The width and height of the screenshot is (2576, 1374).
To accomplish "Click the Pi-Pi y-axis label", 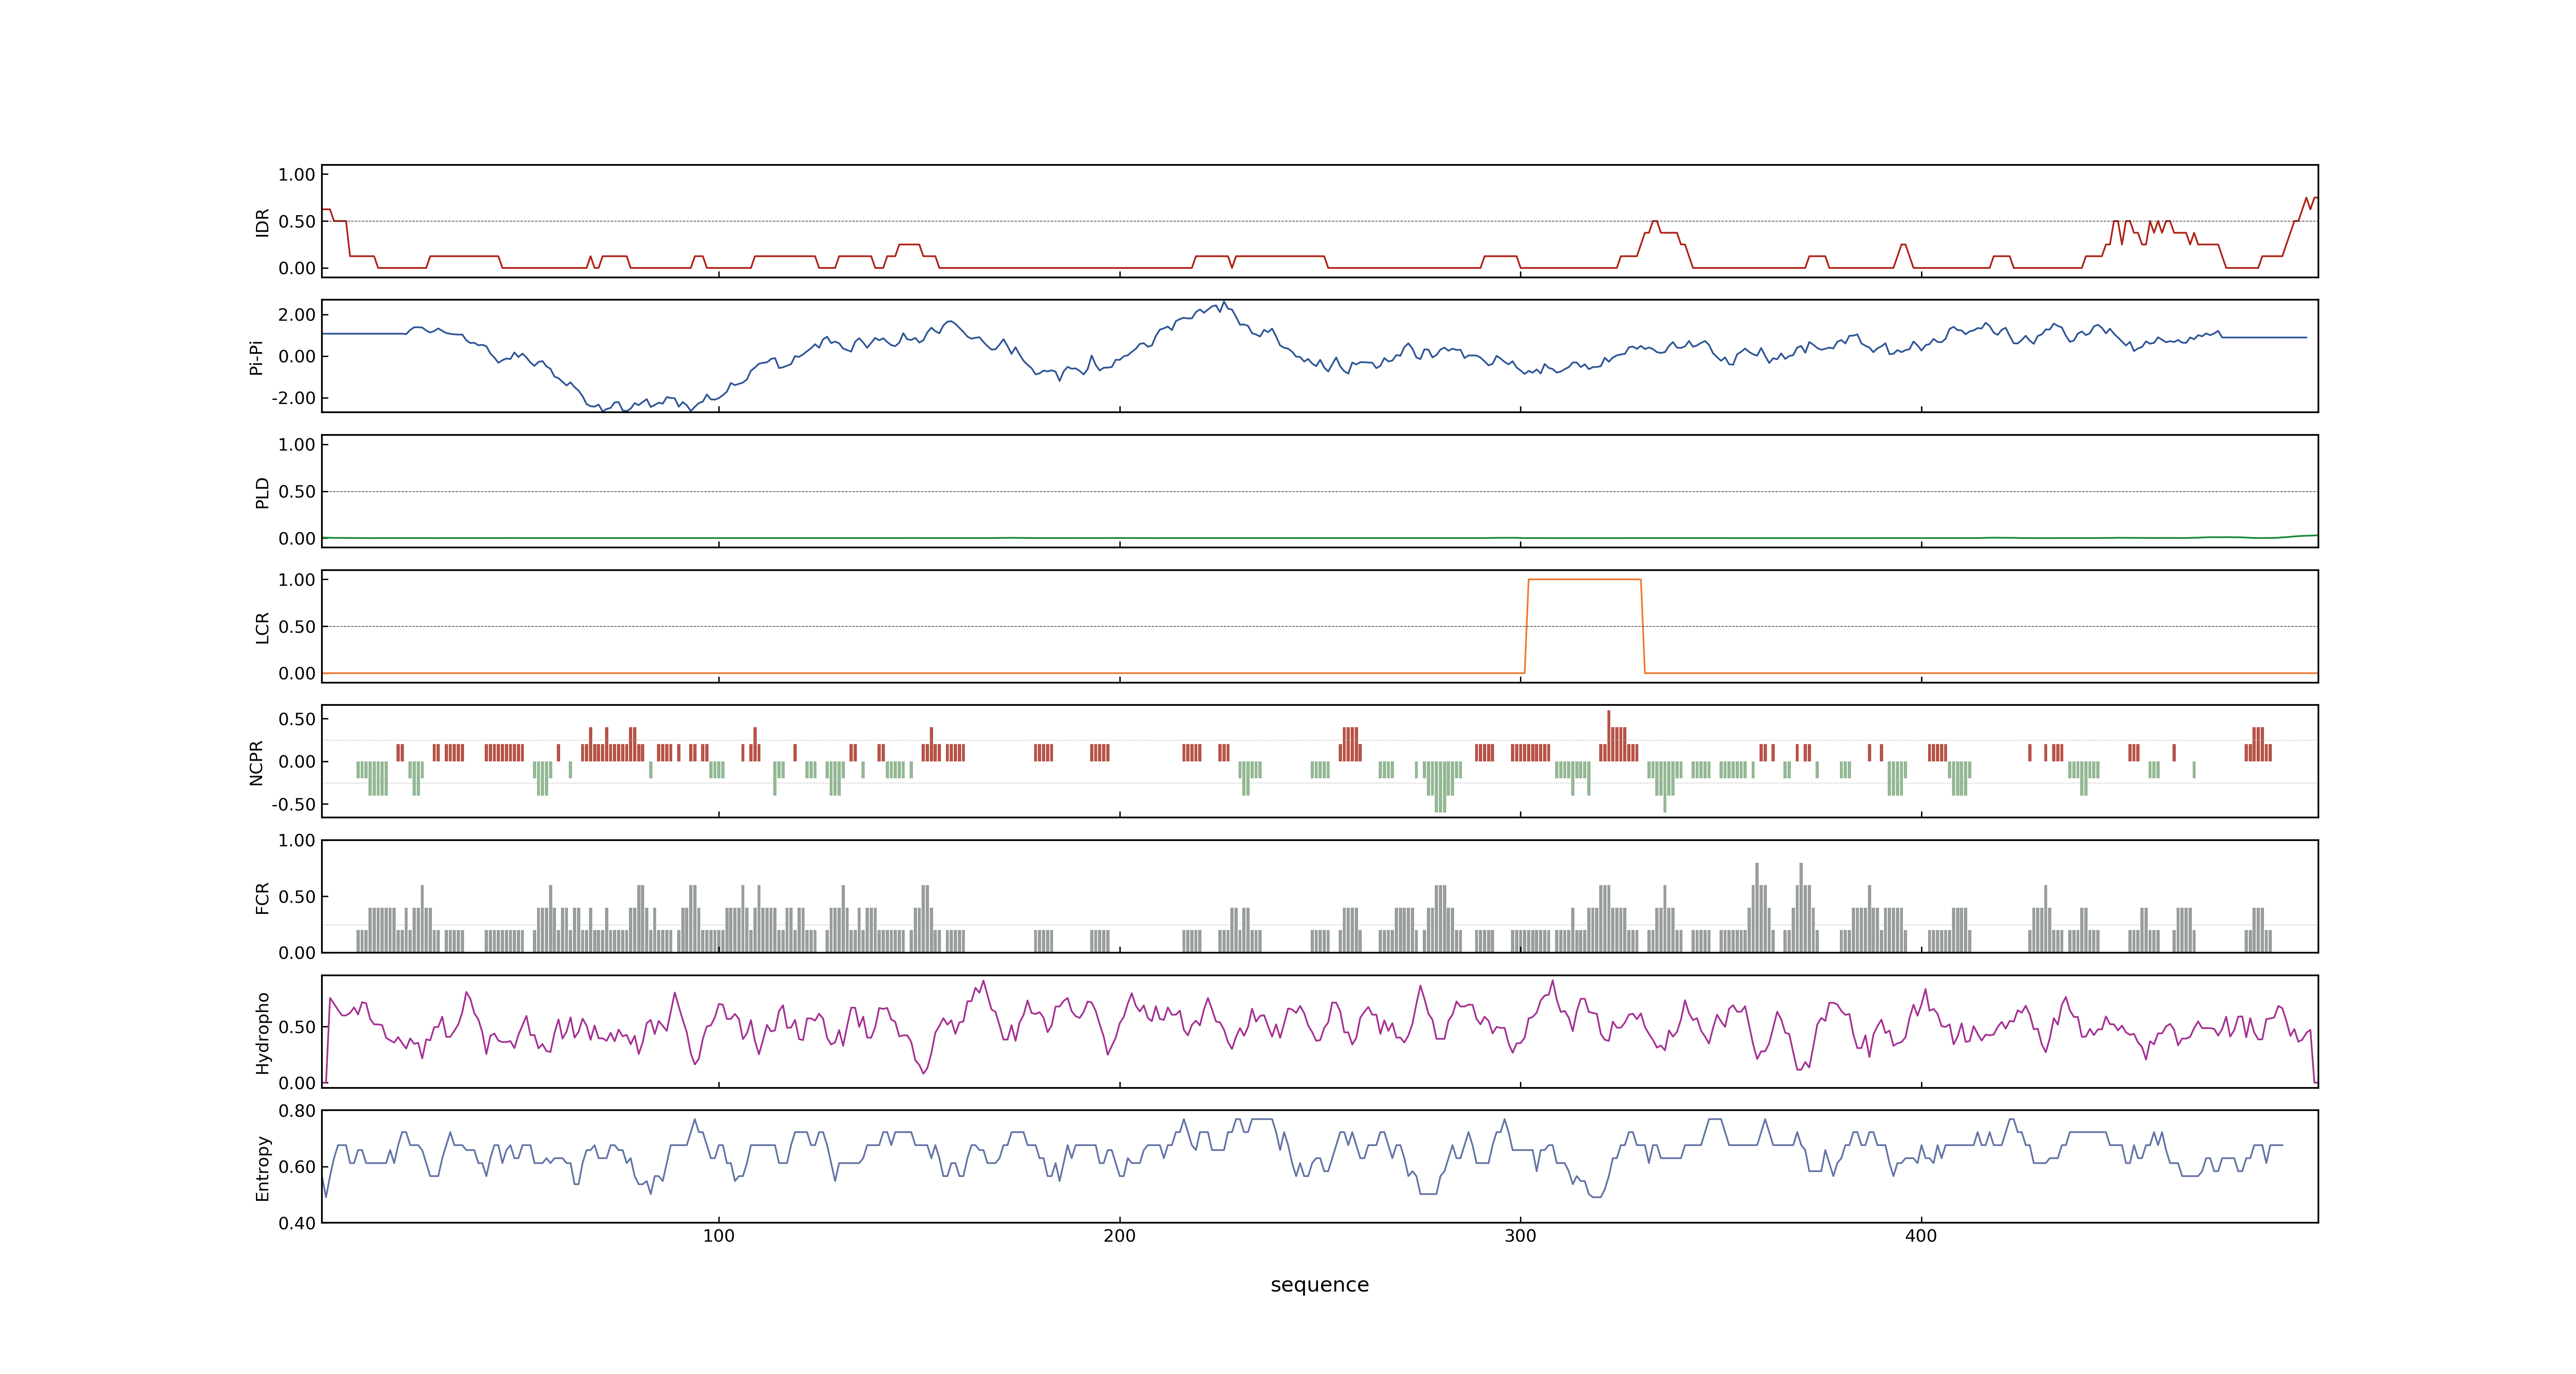I will click(x=256, y=357).
